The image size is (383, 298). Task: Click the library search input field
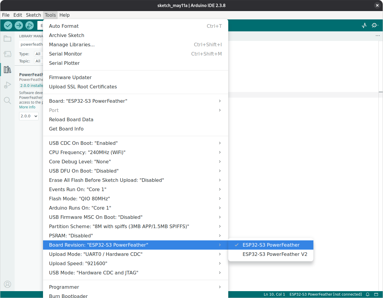[x=31, y=44]
